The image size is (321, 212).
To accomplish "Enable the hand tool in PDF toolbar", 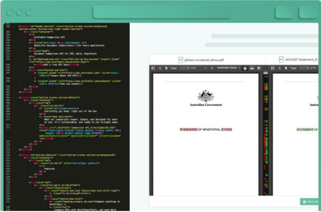I will click(x=245, y=69).
